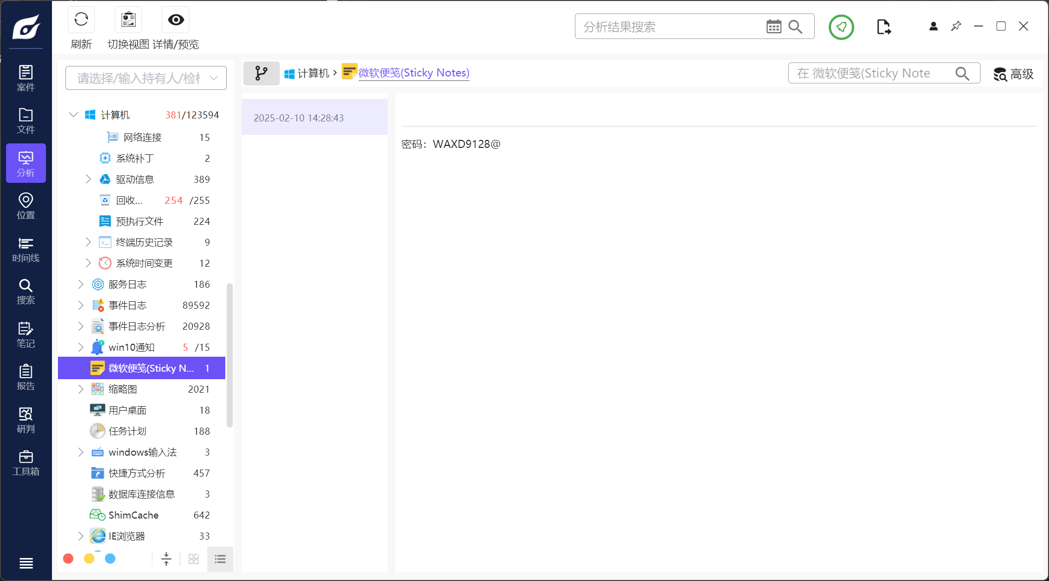1049x581 pixels.
Task: Open the calendar date filter in search
Action: (773, 27)
